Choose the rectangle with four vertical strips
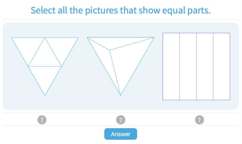Screen dimensions: 242x144 (196, 66)
